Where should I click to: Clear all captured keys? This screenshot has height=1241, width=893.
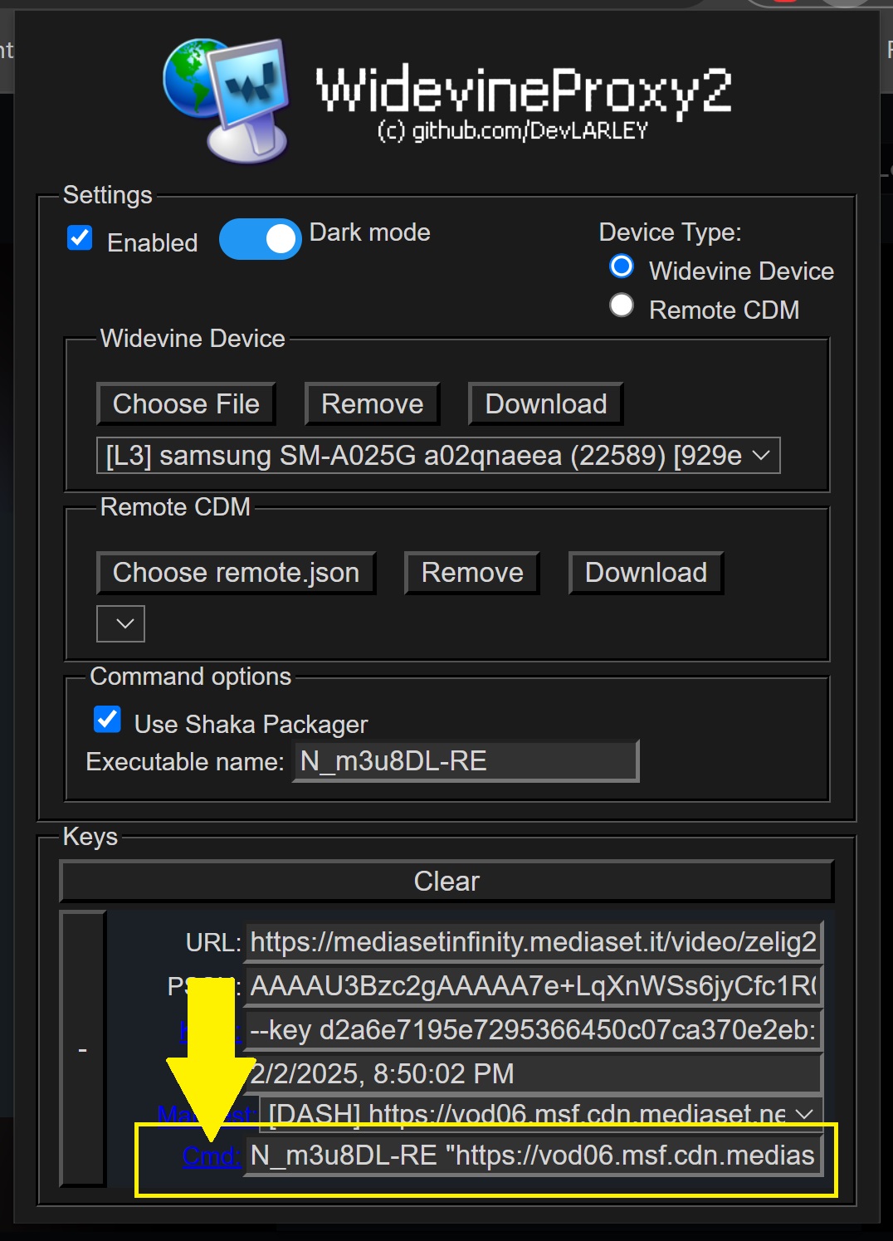[x=446, y=881]
